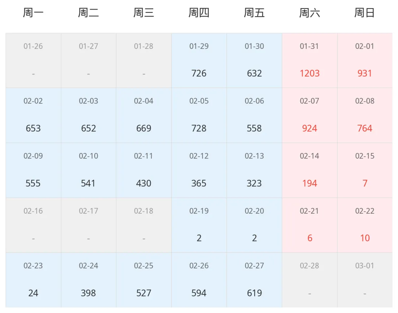Click the 周六 column header

coord(310,13)
